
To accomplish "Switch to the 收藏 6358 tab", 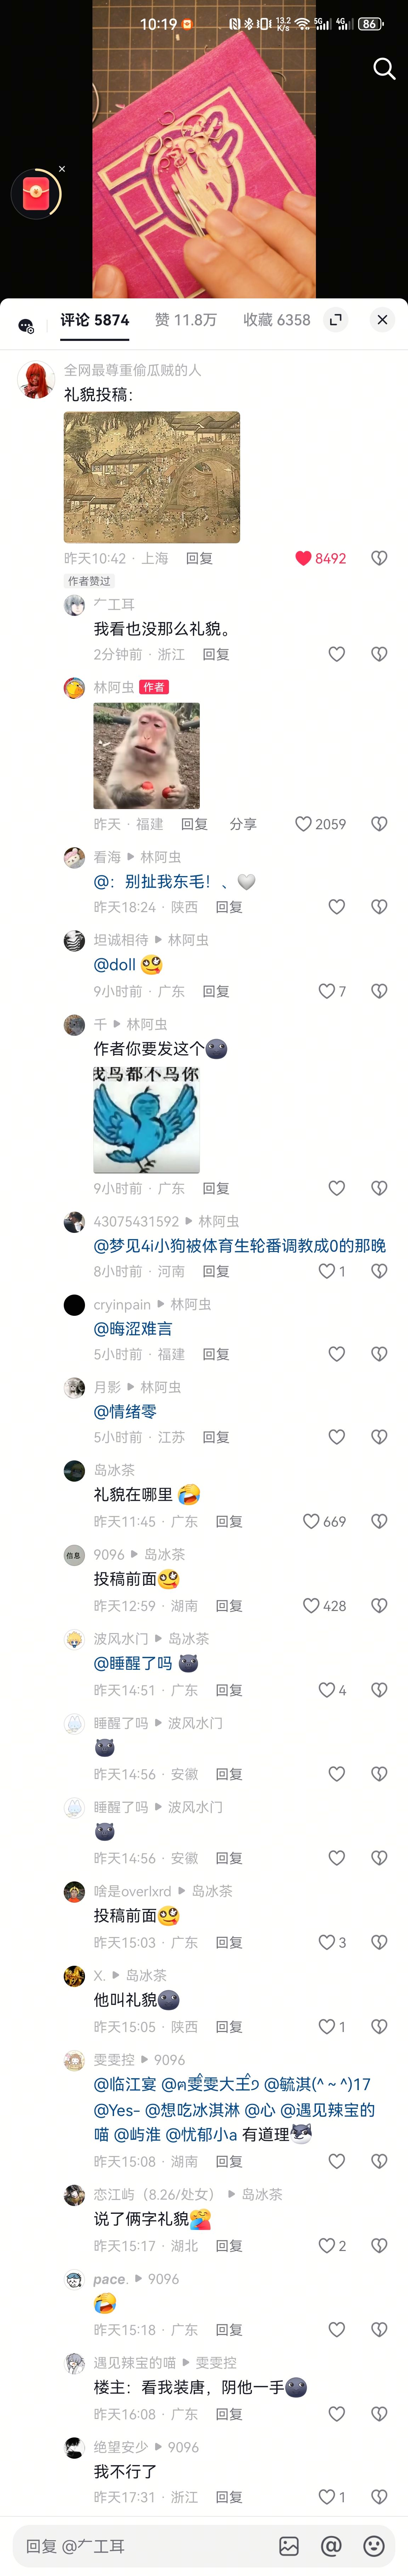I will [x=277, y=320].
